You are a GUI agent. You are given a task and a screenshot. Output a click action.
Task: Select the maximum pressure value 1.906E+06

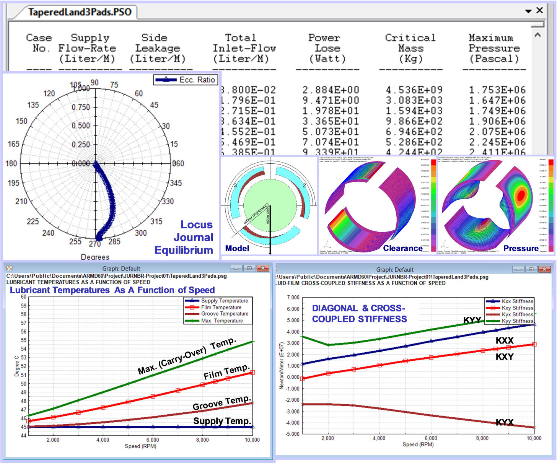coord(497,121)
